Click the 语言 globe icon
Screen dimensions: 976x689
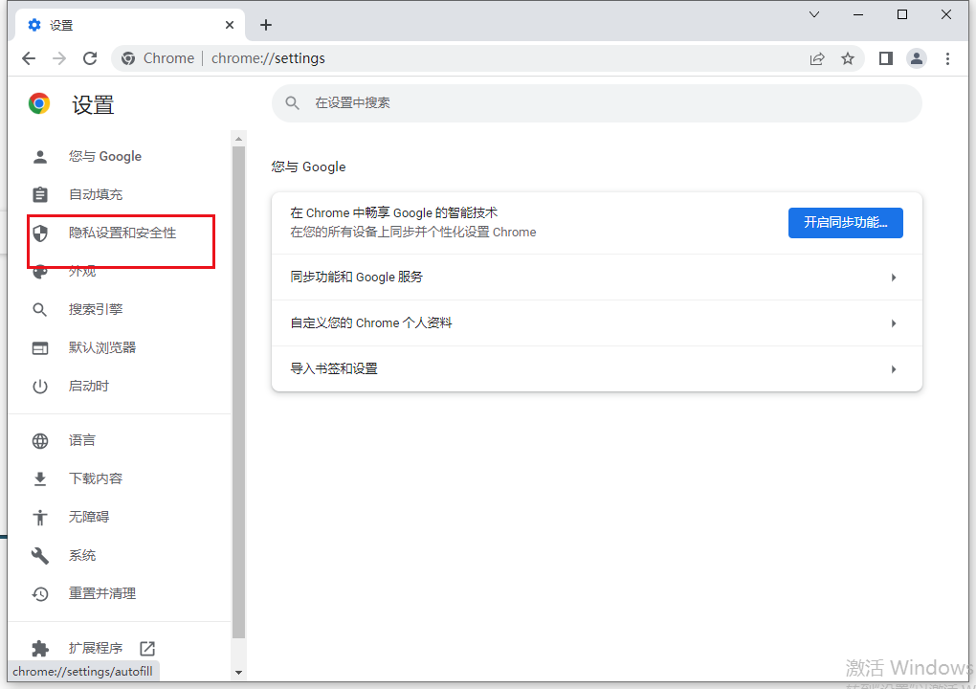[40, 440]
